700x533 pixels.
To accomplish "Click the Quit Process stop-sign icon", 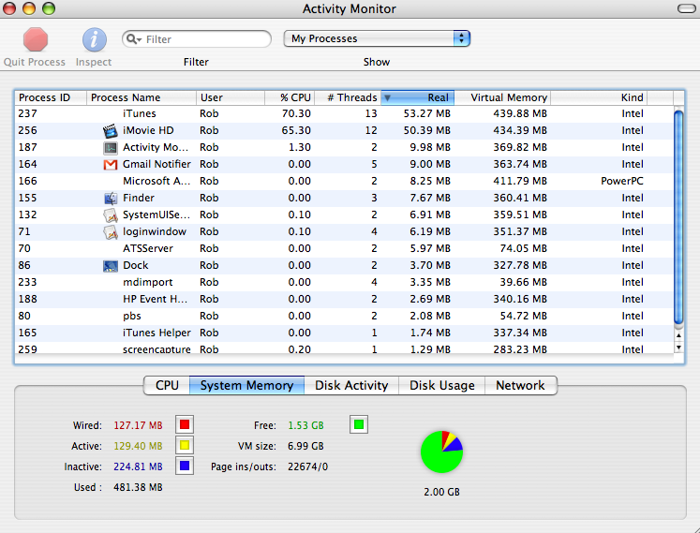I will 36,39.
